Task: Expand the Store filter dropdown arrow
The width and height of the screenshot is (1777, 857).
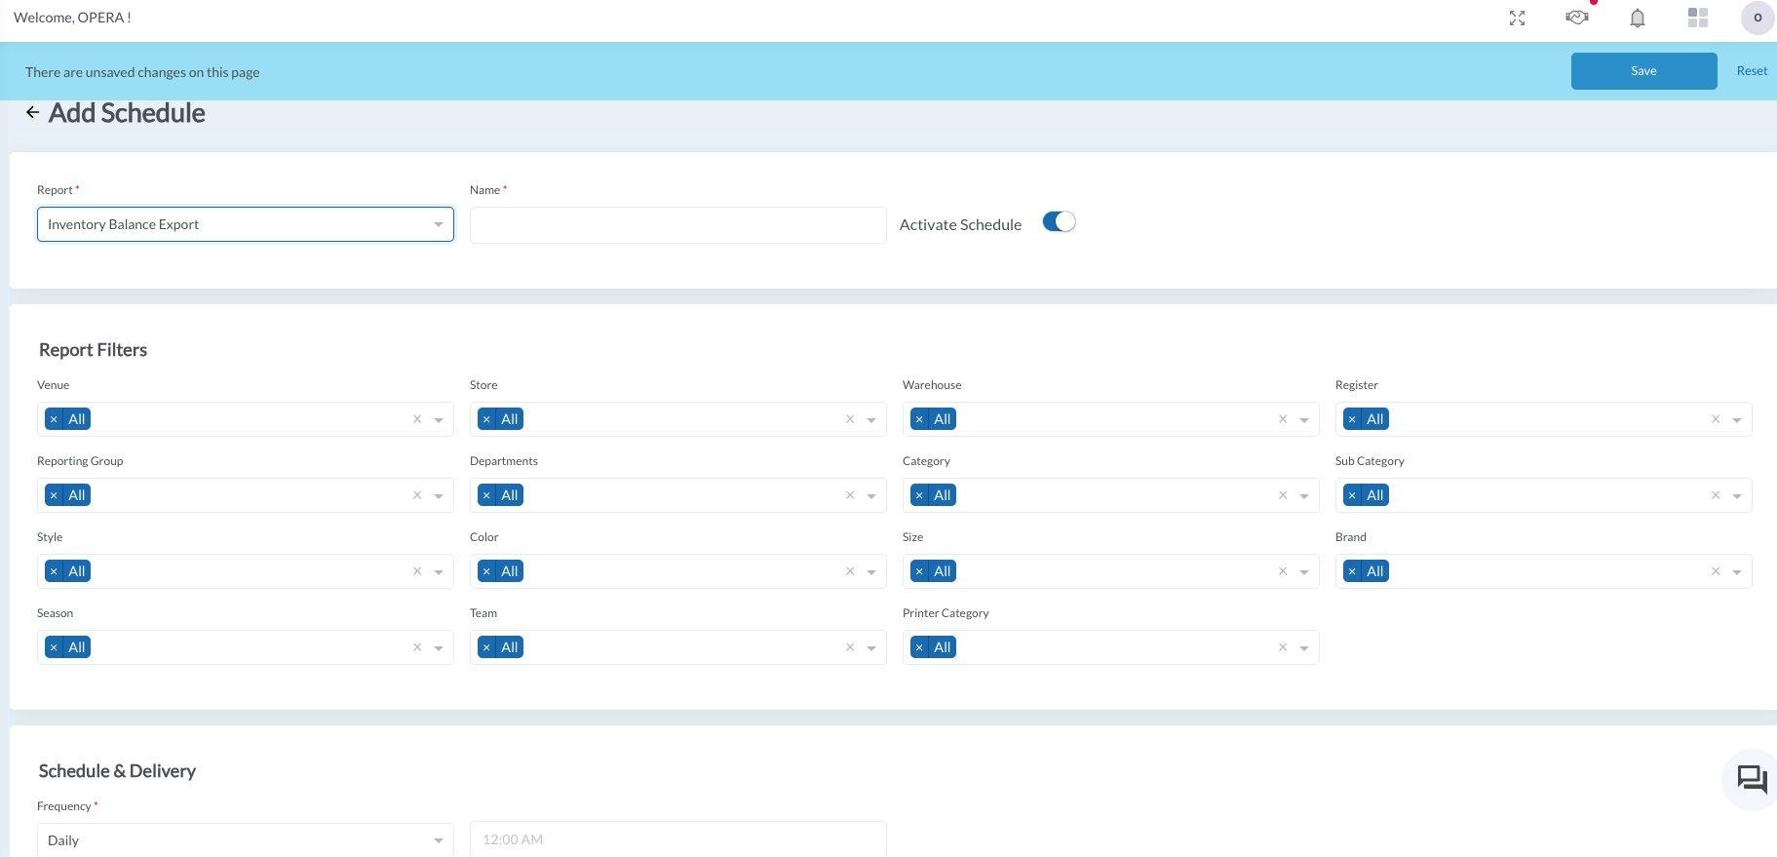Action: coord(871,420)
